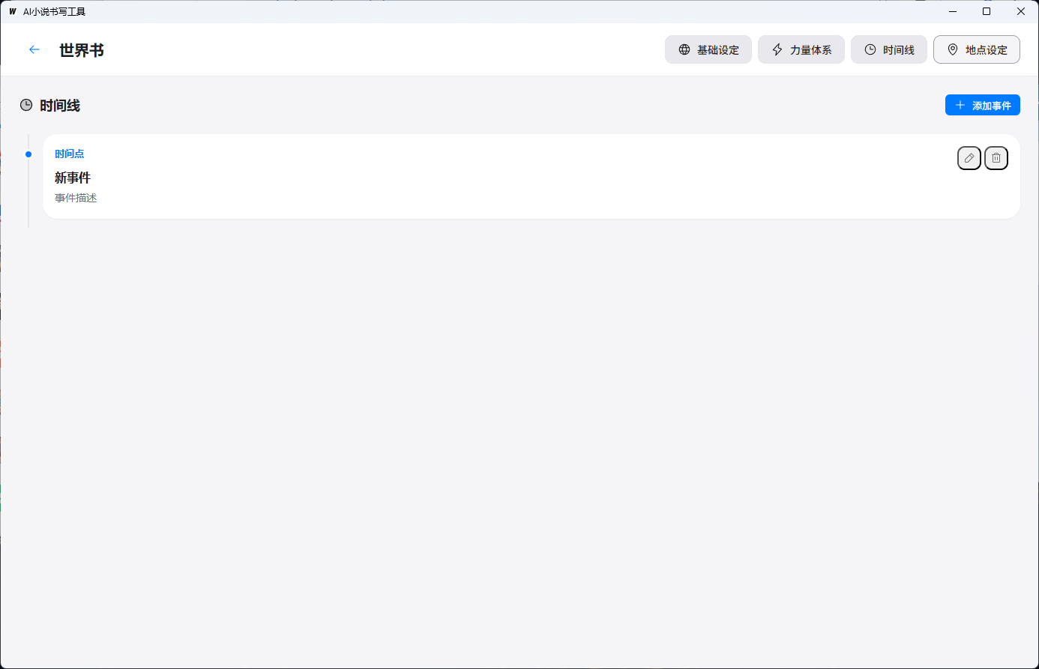1039x669 pixels.
Task: Click the 事件描述 description text
Action: point(76,198)
